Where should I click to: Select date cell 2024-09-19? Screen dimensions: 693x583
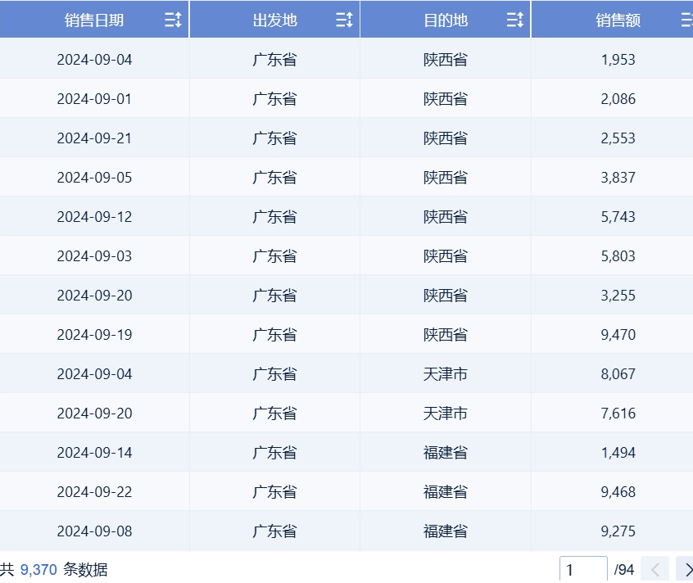click(x=94, y=335)
